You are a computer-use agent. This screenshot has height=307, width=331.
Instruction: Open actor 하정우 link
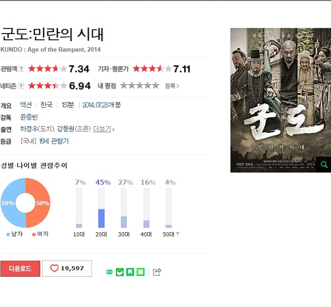[x=29, y=129]
